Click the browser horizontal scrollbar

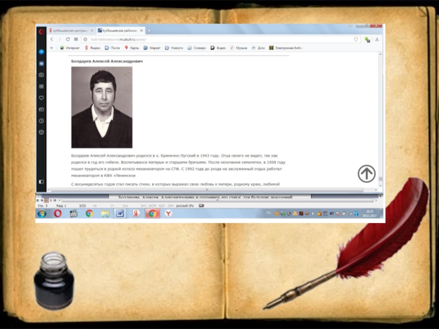[207, 190]
